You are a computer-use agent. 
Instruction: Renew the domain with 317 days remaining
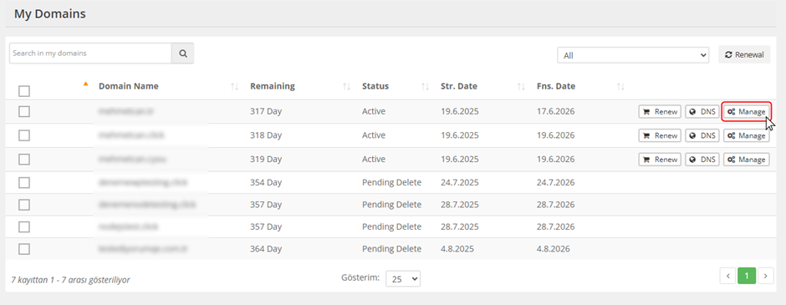[660, 112]
